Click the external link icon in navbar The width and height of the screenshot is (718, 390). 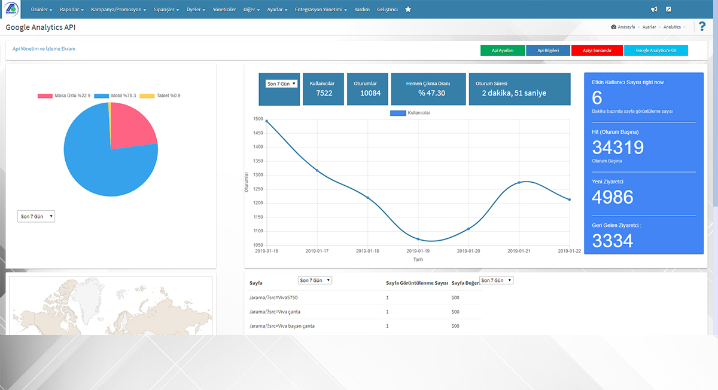tap(668, 10)
